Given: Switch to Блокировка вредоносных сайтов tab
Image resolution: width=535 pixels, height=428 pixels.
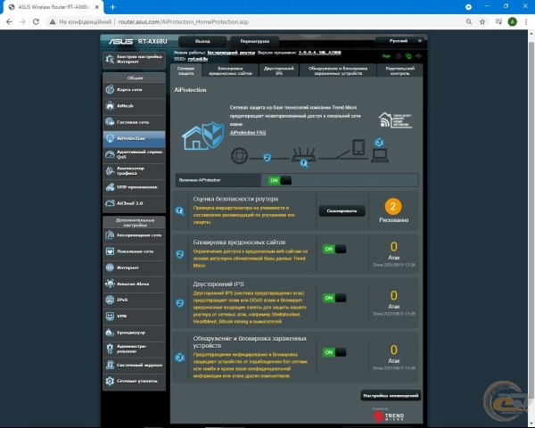Looking at the screenshot, I should coord(230,70).
